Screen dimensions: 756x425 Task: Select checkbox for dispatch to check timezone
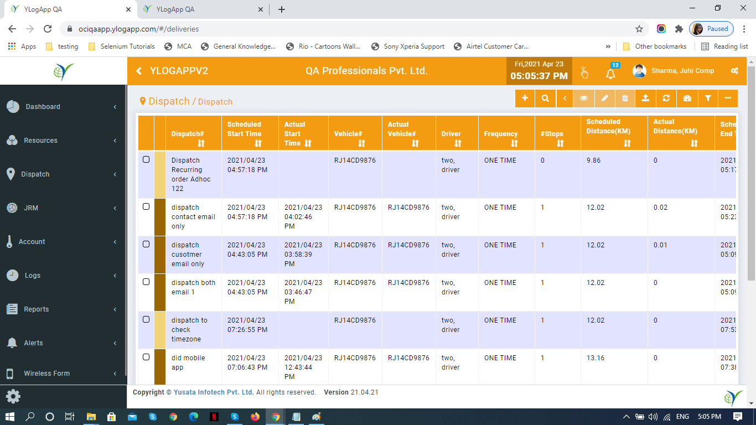click(146, 319)
